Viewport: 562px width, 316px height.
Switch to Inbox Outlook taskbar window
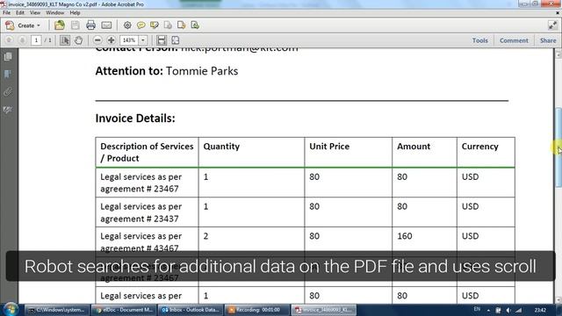click(190, 310)
